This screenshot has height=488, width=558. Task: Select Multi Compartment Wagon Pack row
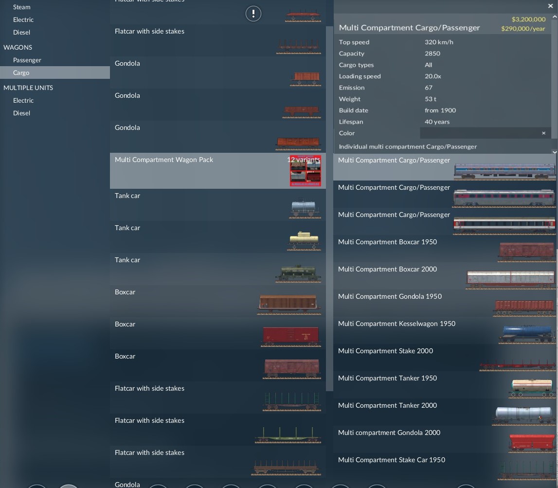click(218, 171)
